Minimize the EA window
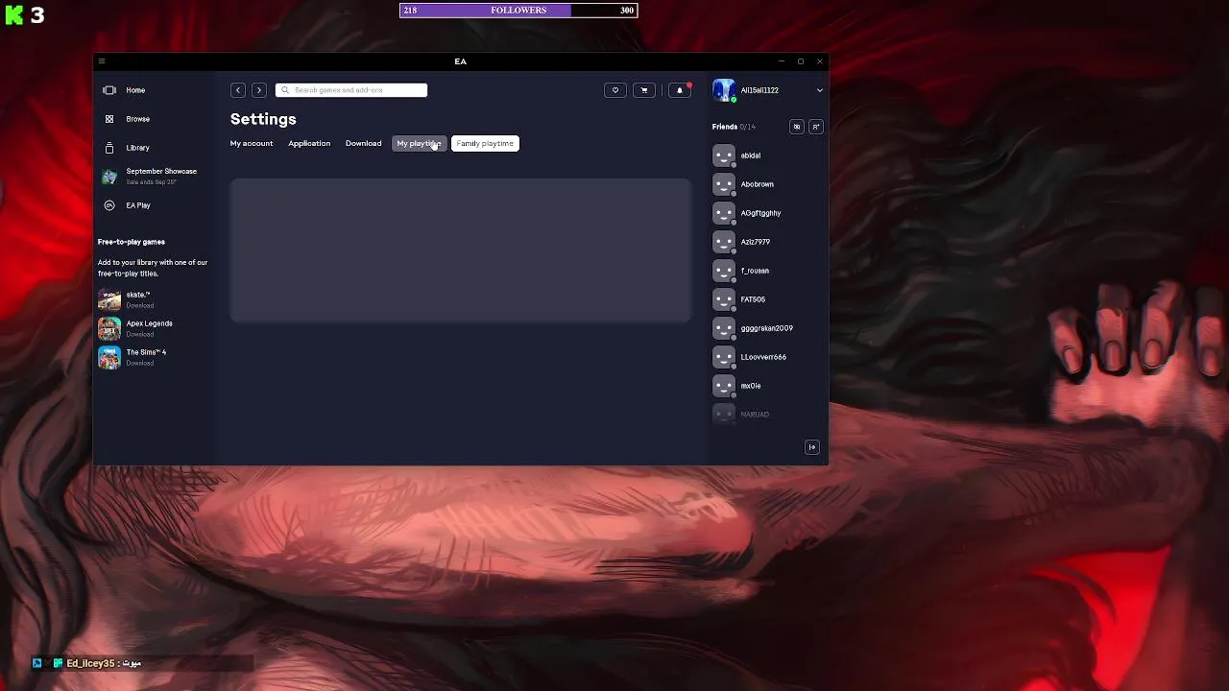This screenshot has height=691, width=1229. click(782, 61)
